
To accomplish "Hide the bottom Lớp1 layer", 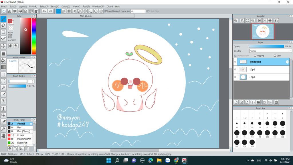I will coord(235,77).
